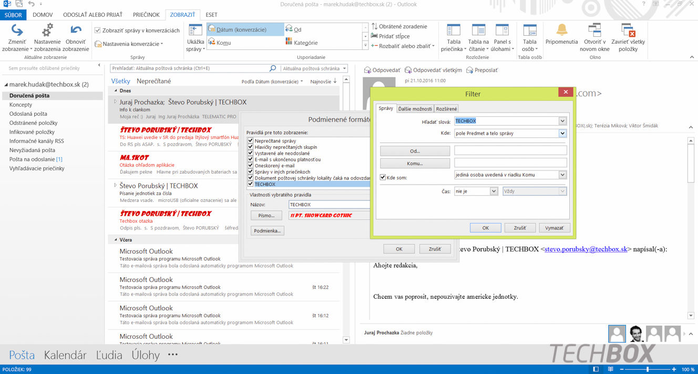Click Odpovedať všetkým in reading pane
Image resolution: width=698 pixels, height=374 pixels.
[434, 70]
